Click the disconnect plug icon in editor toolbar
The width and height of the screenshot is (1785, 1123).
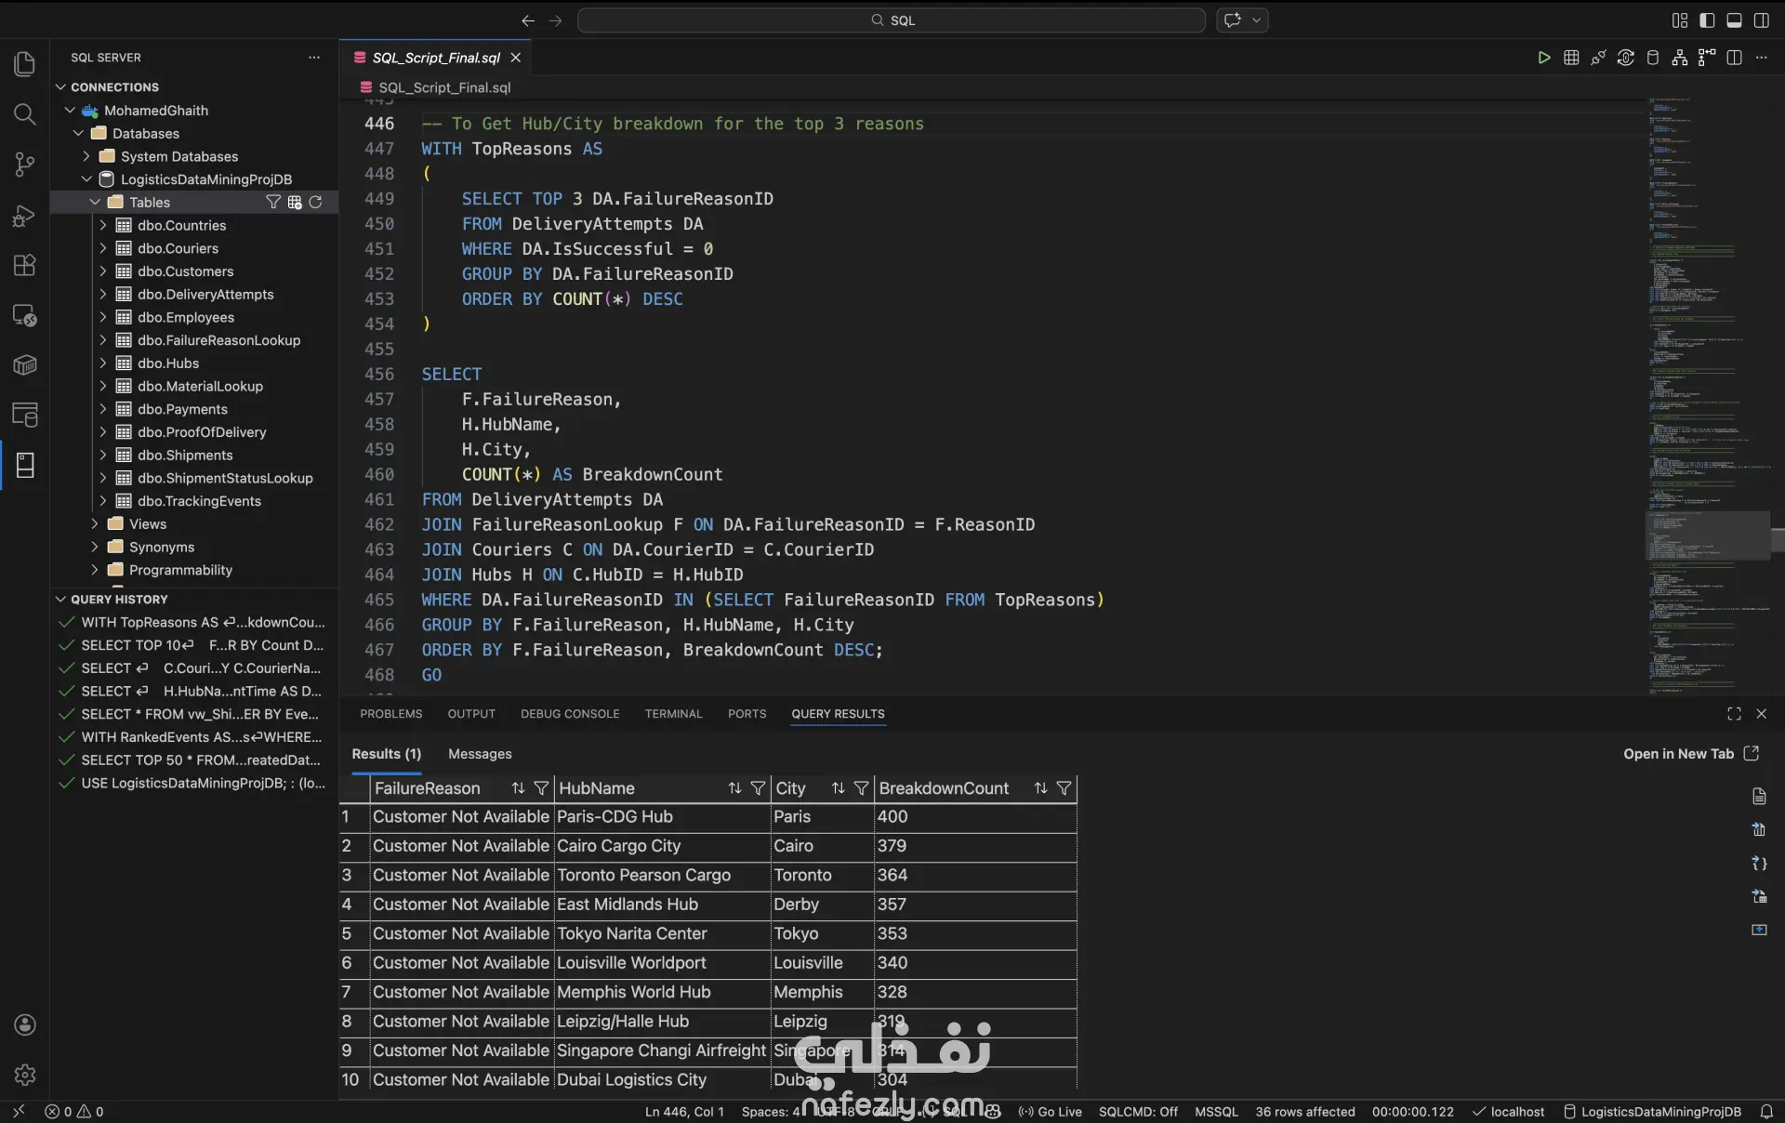tap(1598, 58)
